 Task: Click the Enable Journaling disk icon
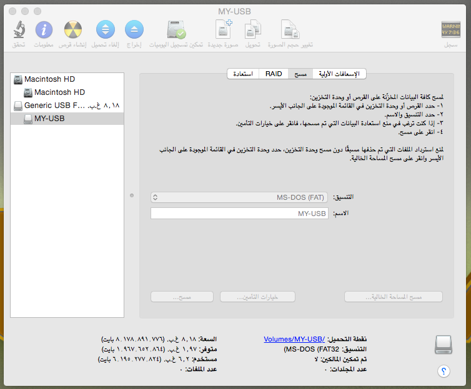176,29
